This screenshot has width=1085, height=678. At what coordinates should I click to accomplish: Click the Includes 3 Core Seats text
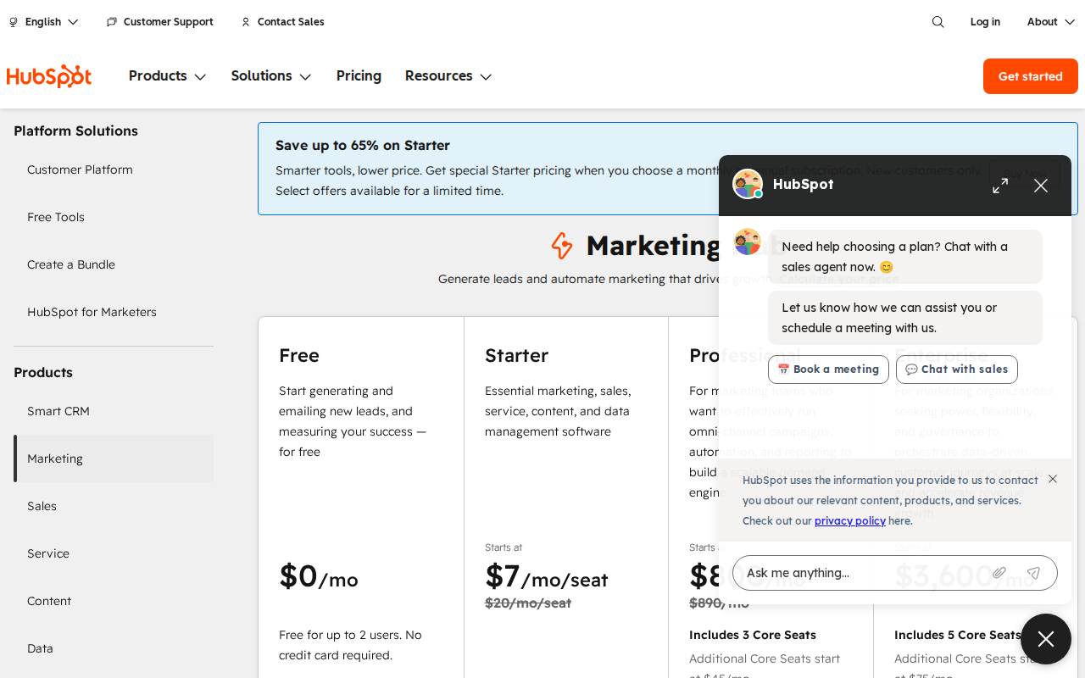(753, 635)
